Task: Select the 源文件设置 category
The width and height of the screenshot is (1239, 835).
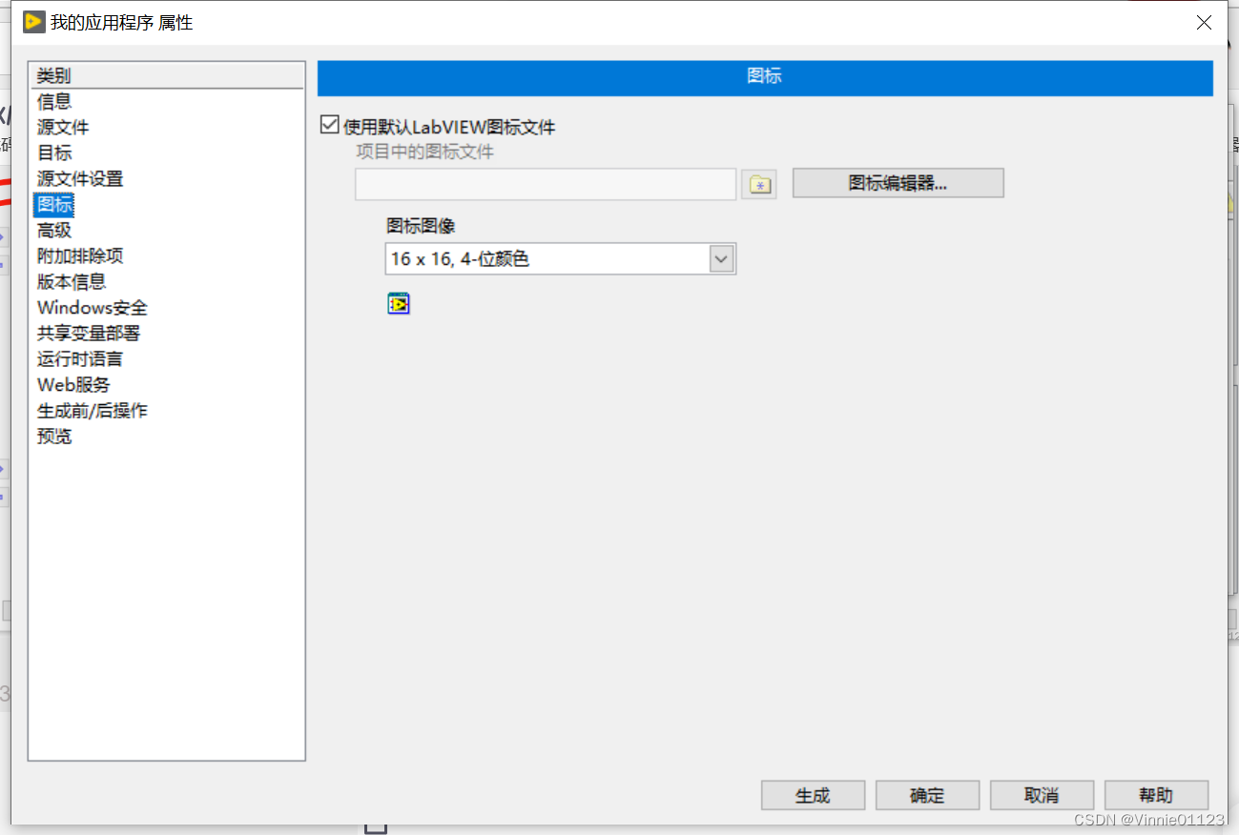Action: [80, 178]
